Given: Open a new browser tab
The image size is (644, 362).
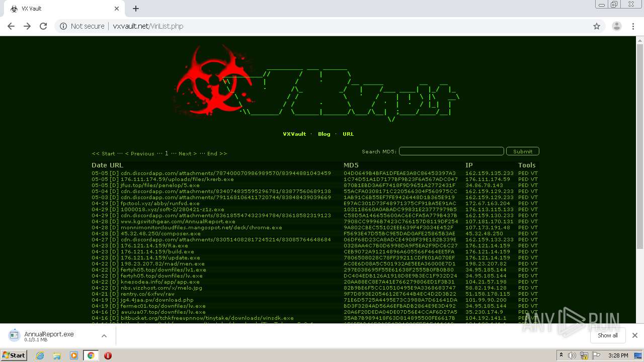Looking at the screenshot, I should coord(136,9).
